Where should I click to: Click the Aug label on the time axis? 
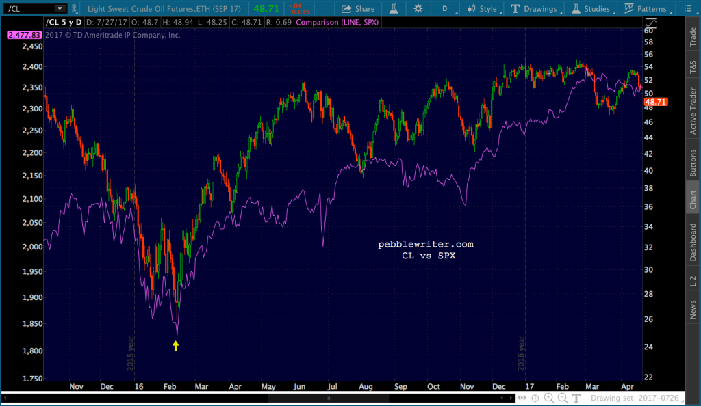(366, 386)
